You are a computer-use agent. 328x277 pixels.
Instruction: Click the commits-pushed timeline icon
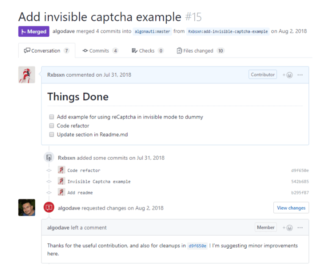pyautogui.click(x=49, y=158)
